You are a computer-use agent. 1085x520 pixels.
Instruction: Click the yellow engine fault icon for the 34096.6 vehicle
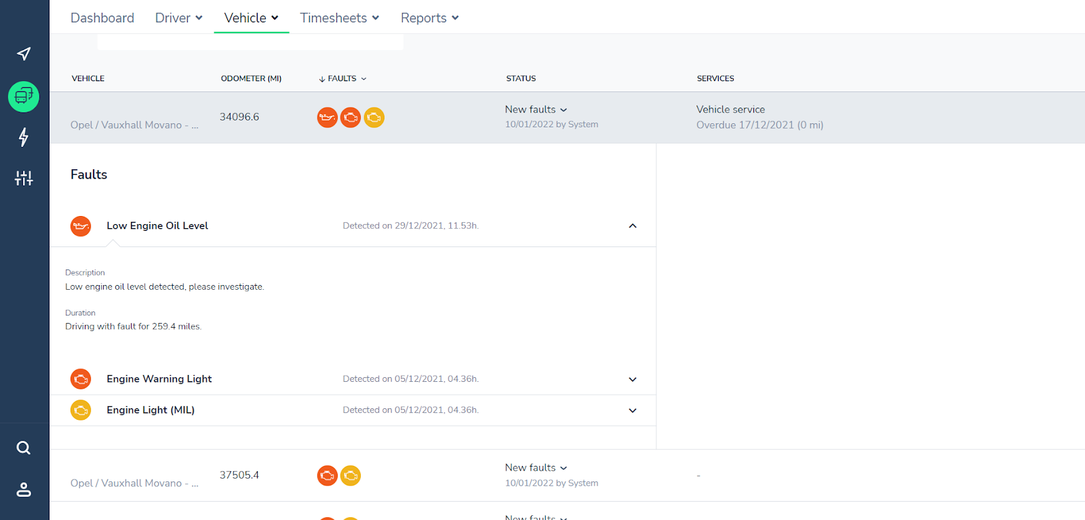coord(374,117)
